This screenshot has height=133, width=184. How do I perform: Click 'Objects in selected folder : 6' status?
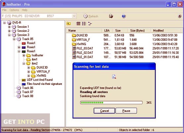[136, 130]
